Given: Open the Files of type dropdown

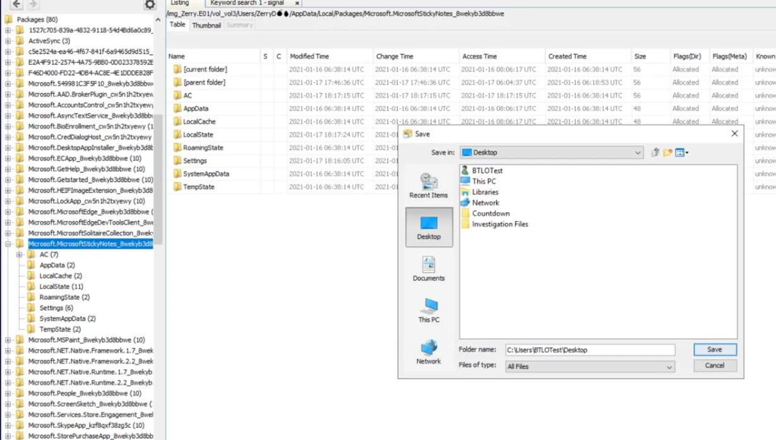Looking at the screenshot, I should point(669,367).
